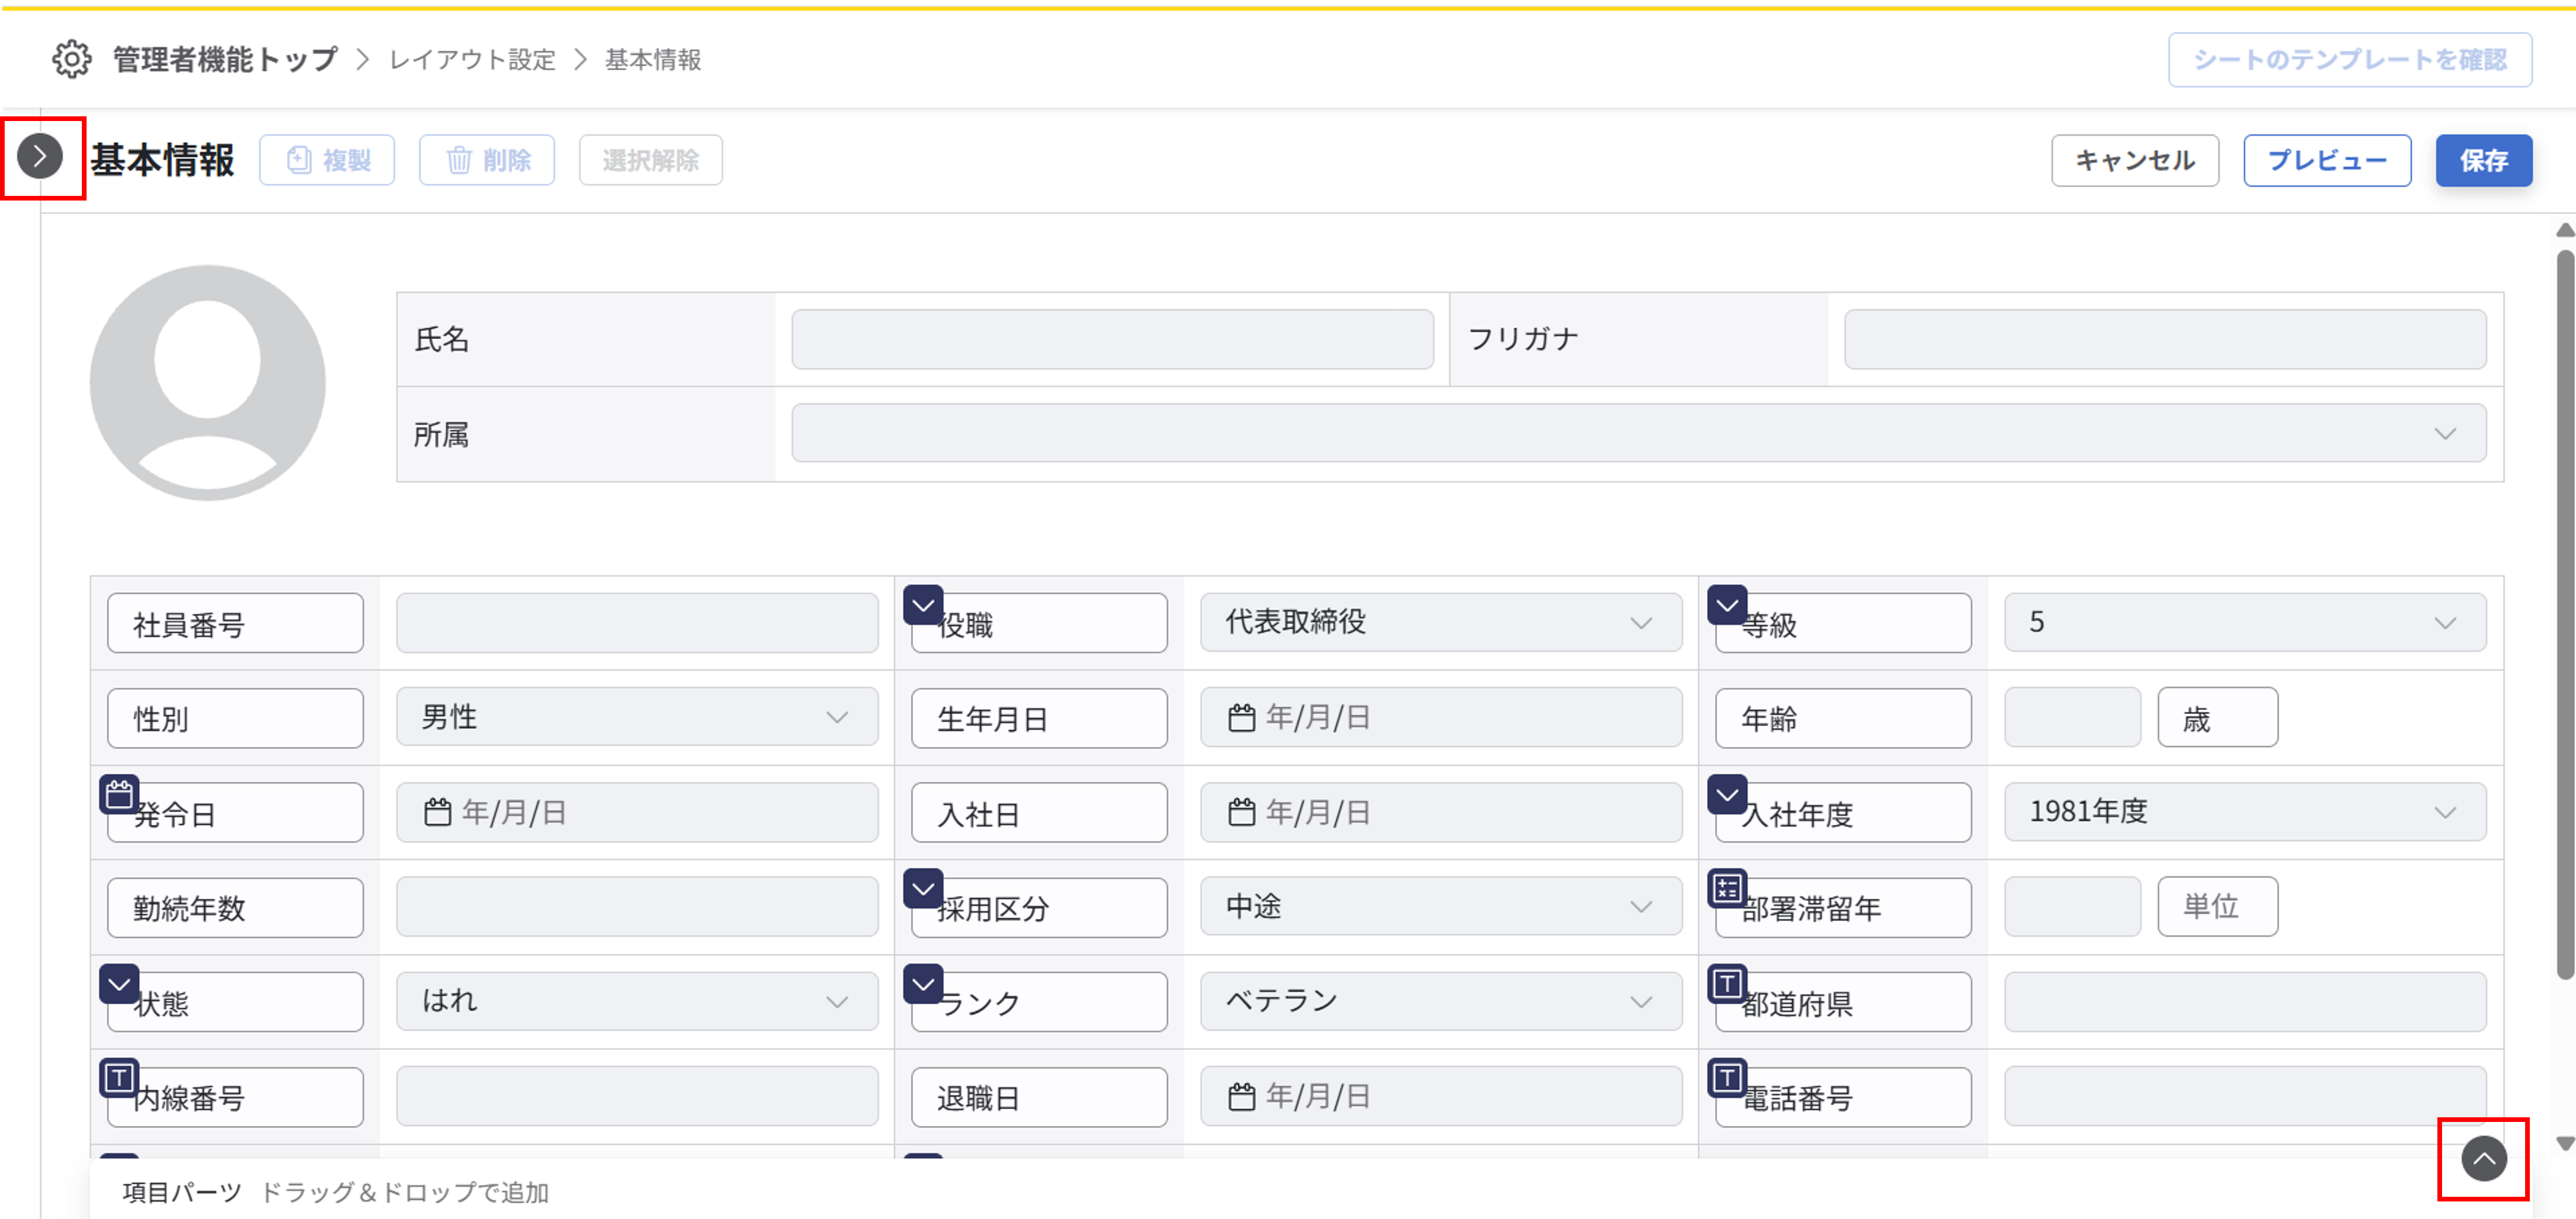Image resolution: width=2576 pixels, height=1219 pixels.
Task: Click the 氏名 input field
Action: tap(1112, 340)
